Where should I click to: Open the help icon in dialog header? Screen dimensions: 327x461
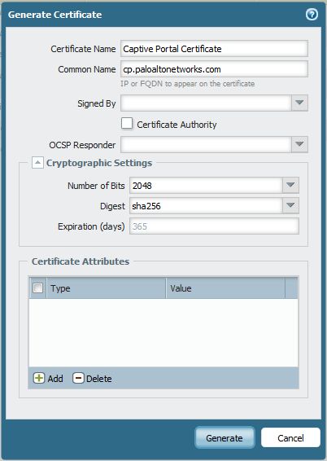pos(312,14)
